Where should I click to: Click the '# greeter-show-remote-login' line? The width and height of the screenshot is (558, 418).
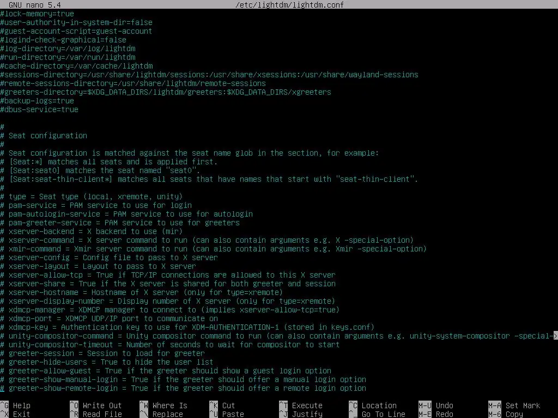pos(183,388)
